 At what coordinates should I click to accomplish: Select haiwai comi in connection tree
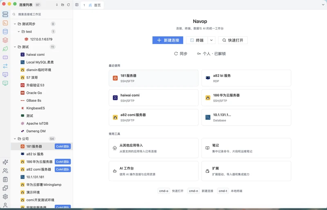tap(42, 55)
